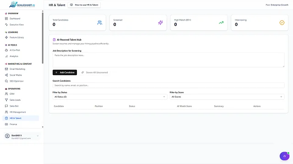Click the ScaleSmart AI logo
The width and height of the screenshot is (293, 164).
click(22, 5)
